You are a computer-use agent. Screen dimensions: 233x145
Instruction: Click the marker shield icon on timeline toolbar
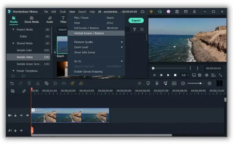coord(148,83)
